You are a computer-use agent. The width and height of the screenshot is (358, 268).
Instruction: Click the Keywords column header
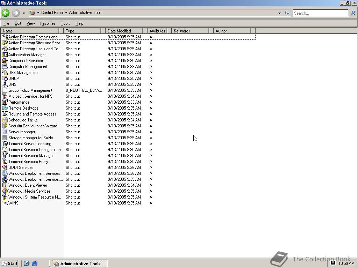click(x=190, y=31)
